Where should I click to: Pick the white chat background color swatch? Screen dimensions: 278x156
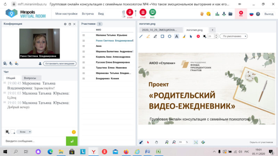[x=13, y=132]
